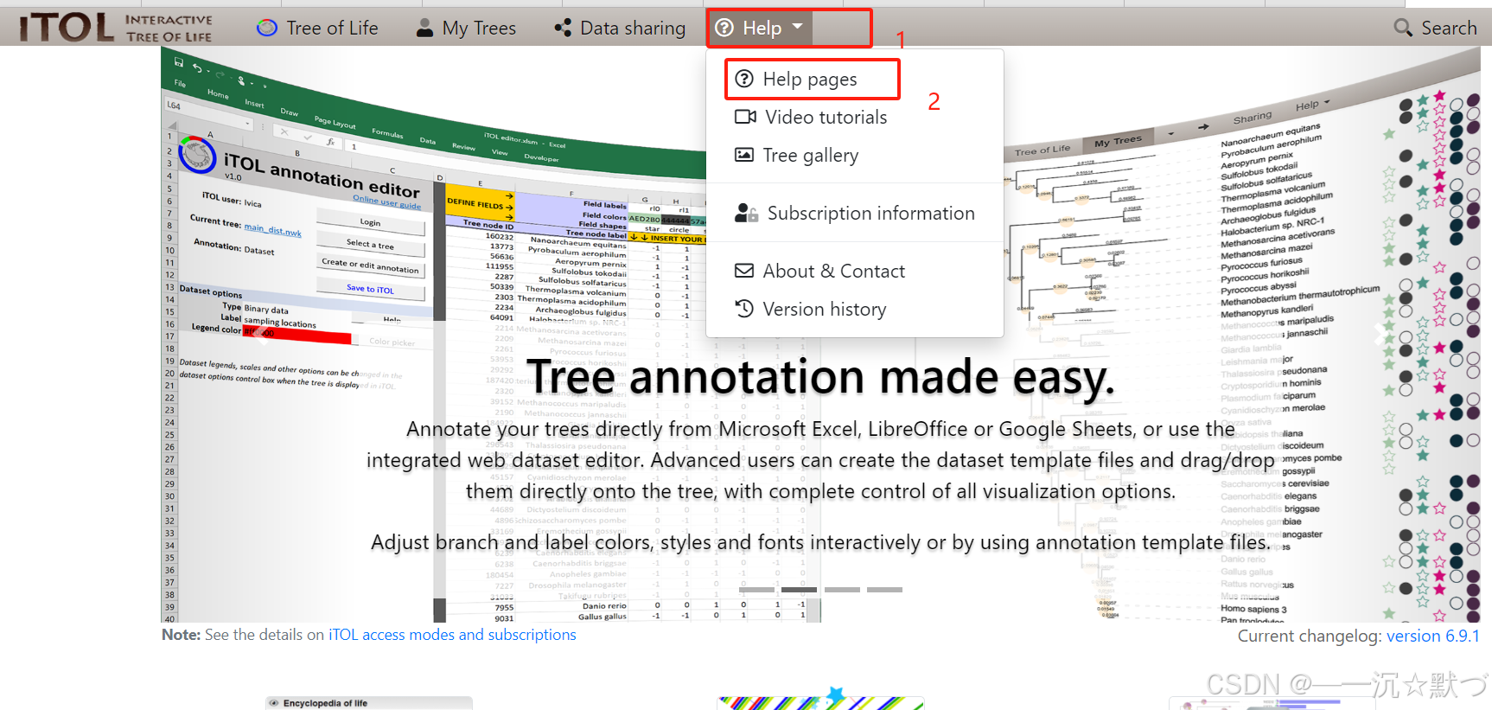The height and width of the screenshot is (710, 1492).
Task: Click the Tree gallery picture icon
Action: (x=743, y=155)
